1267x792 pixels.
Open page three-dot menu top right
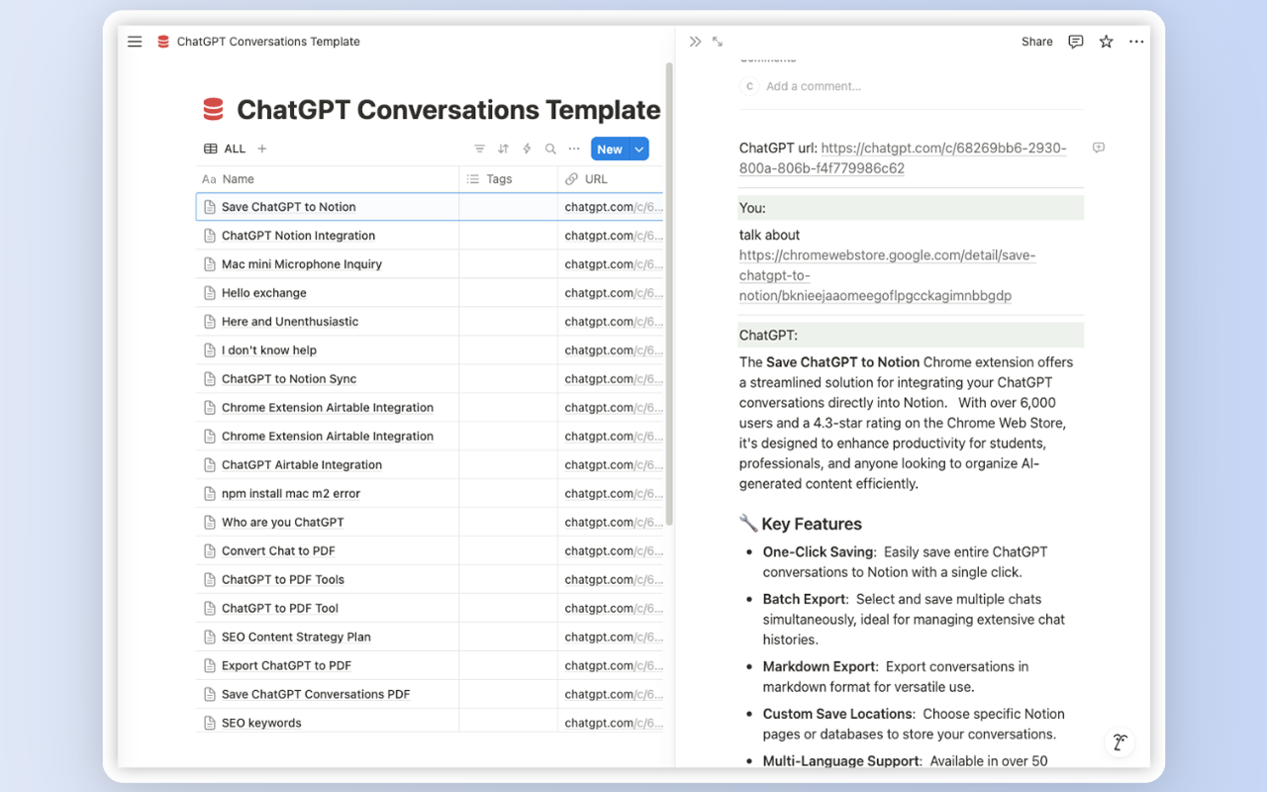click(1136, 42)
